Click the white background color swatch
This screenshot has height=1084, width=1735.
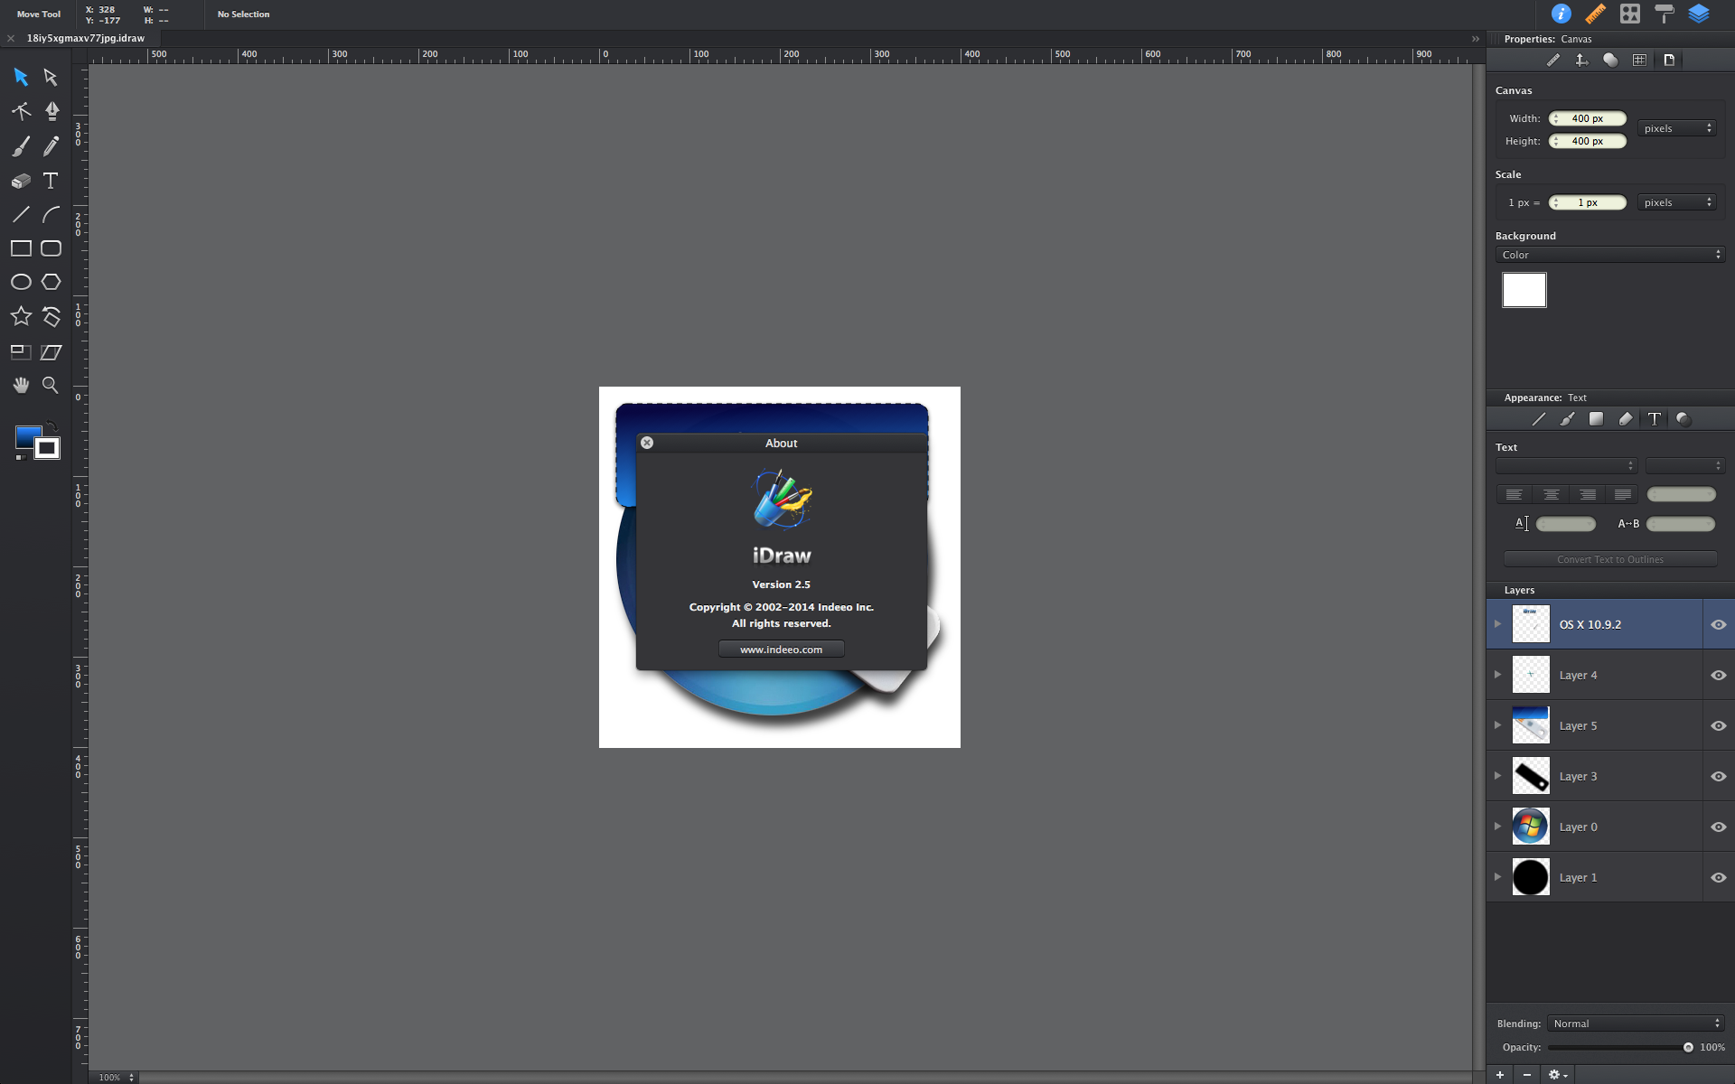point(1524,290)
